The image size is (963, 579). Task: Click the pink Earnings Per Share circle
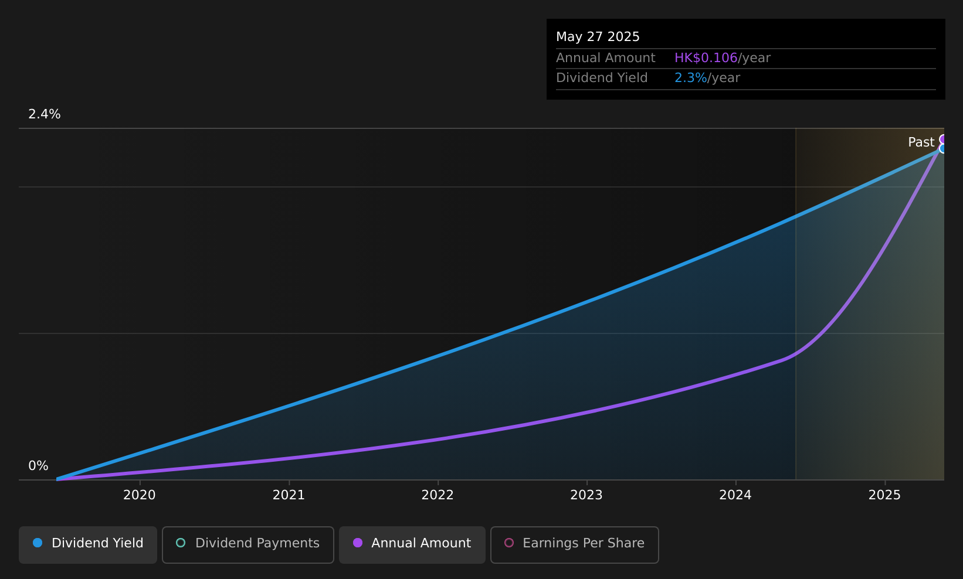[509, 543]
